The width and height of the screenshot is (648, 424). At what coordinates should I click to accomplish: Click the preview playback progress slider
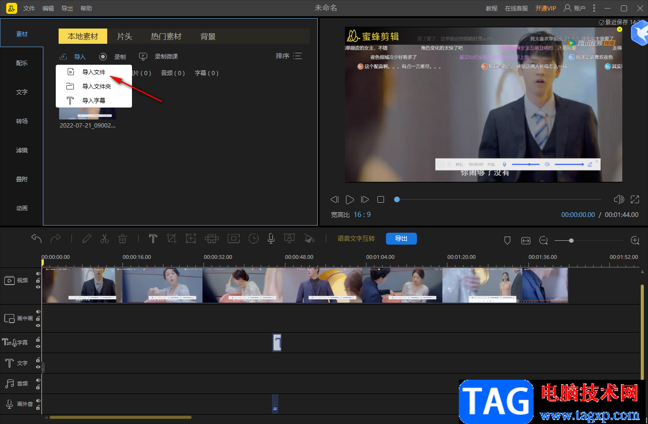[x=499, y=199]
